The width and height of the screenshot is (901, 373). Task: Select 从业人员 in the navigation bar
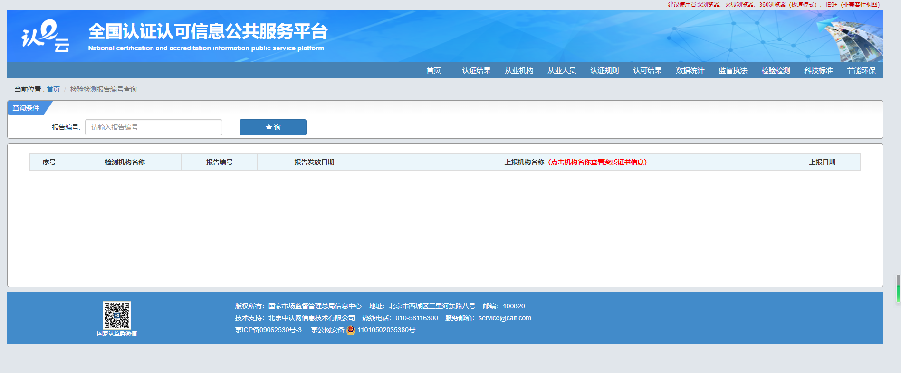coord(562,70)
